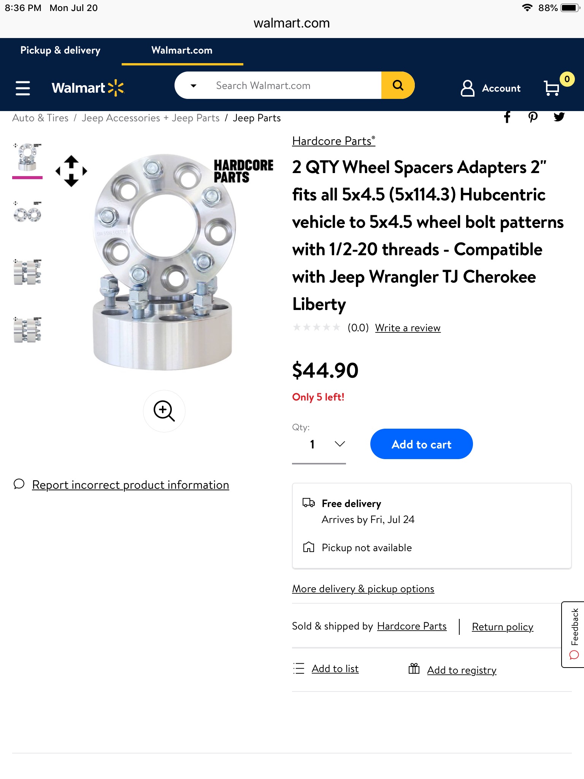Open the Feedback side tab
The image size is (584, 779).
coord(573,634)
